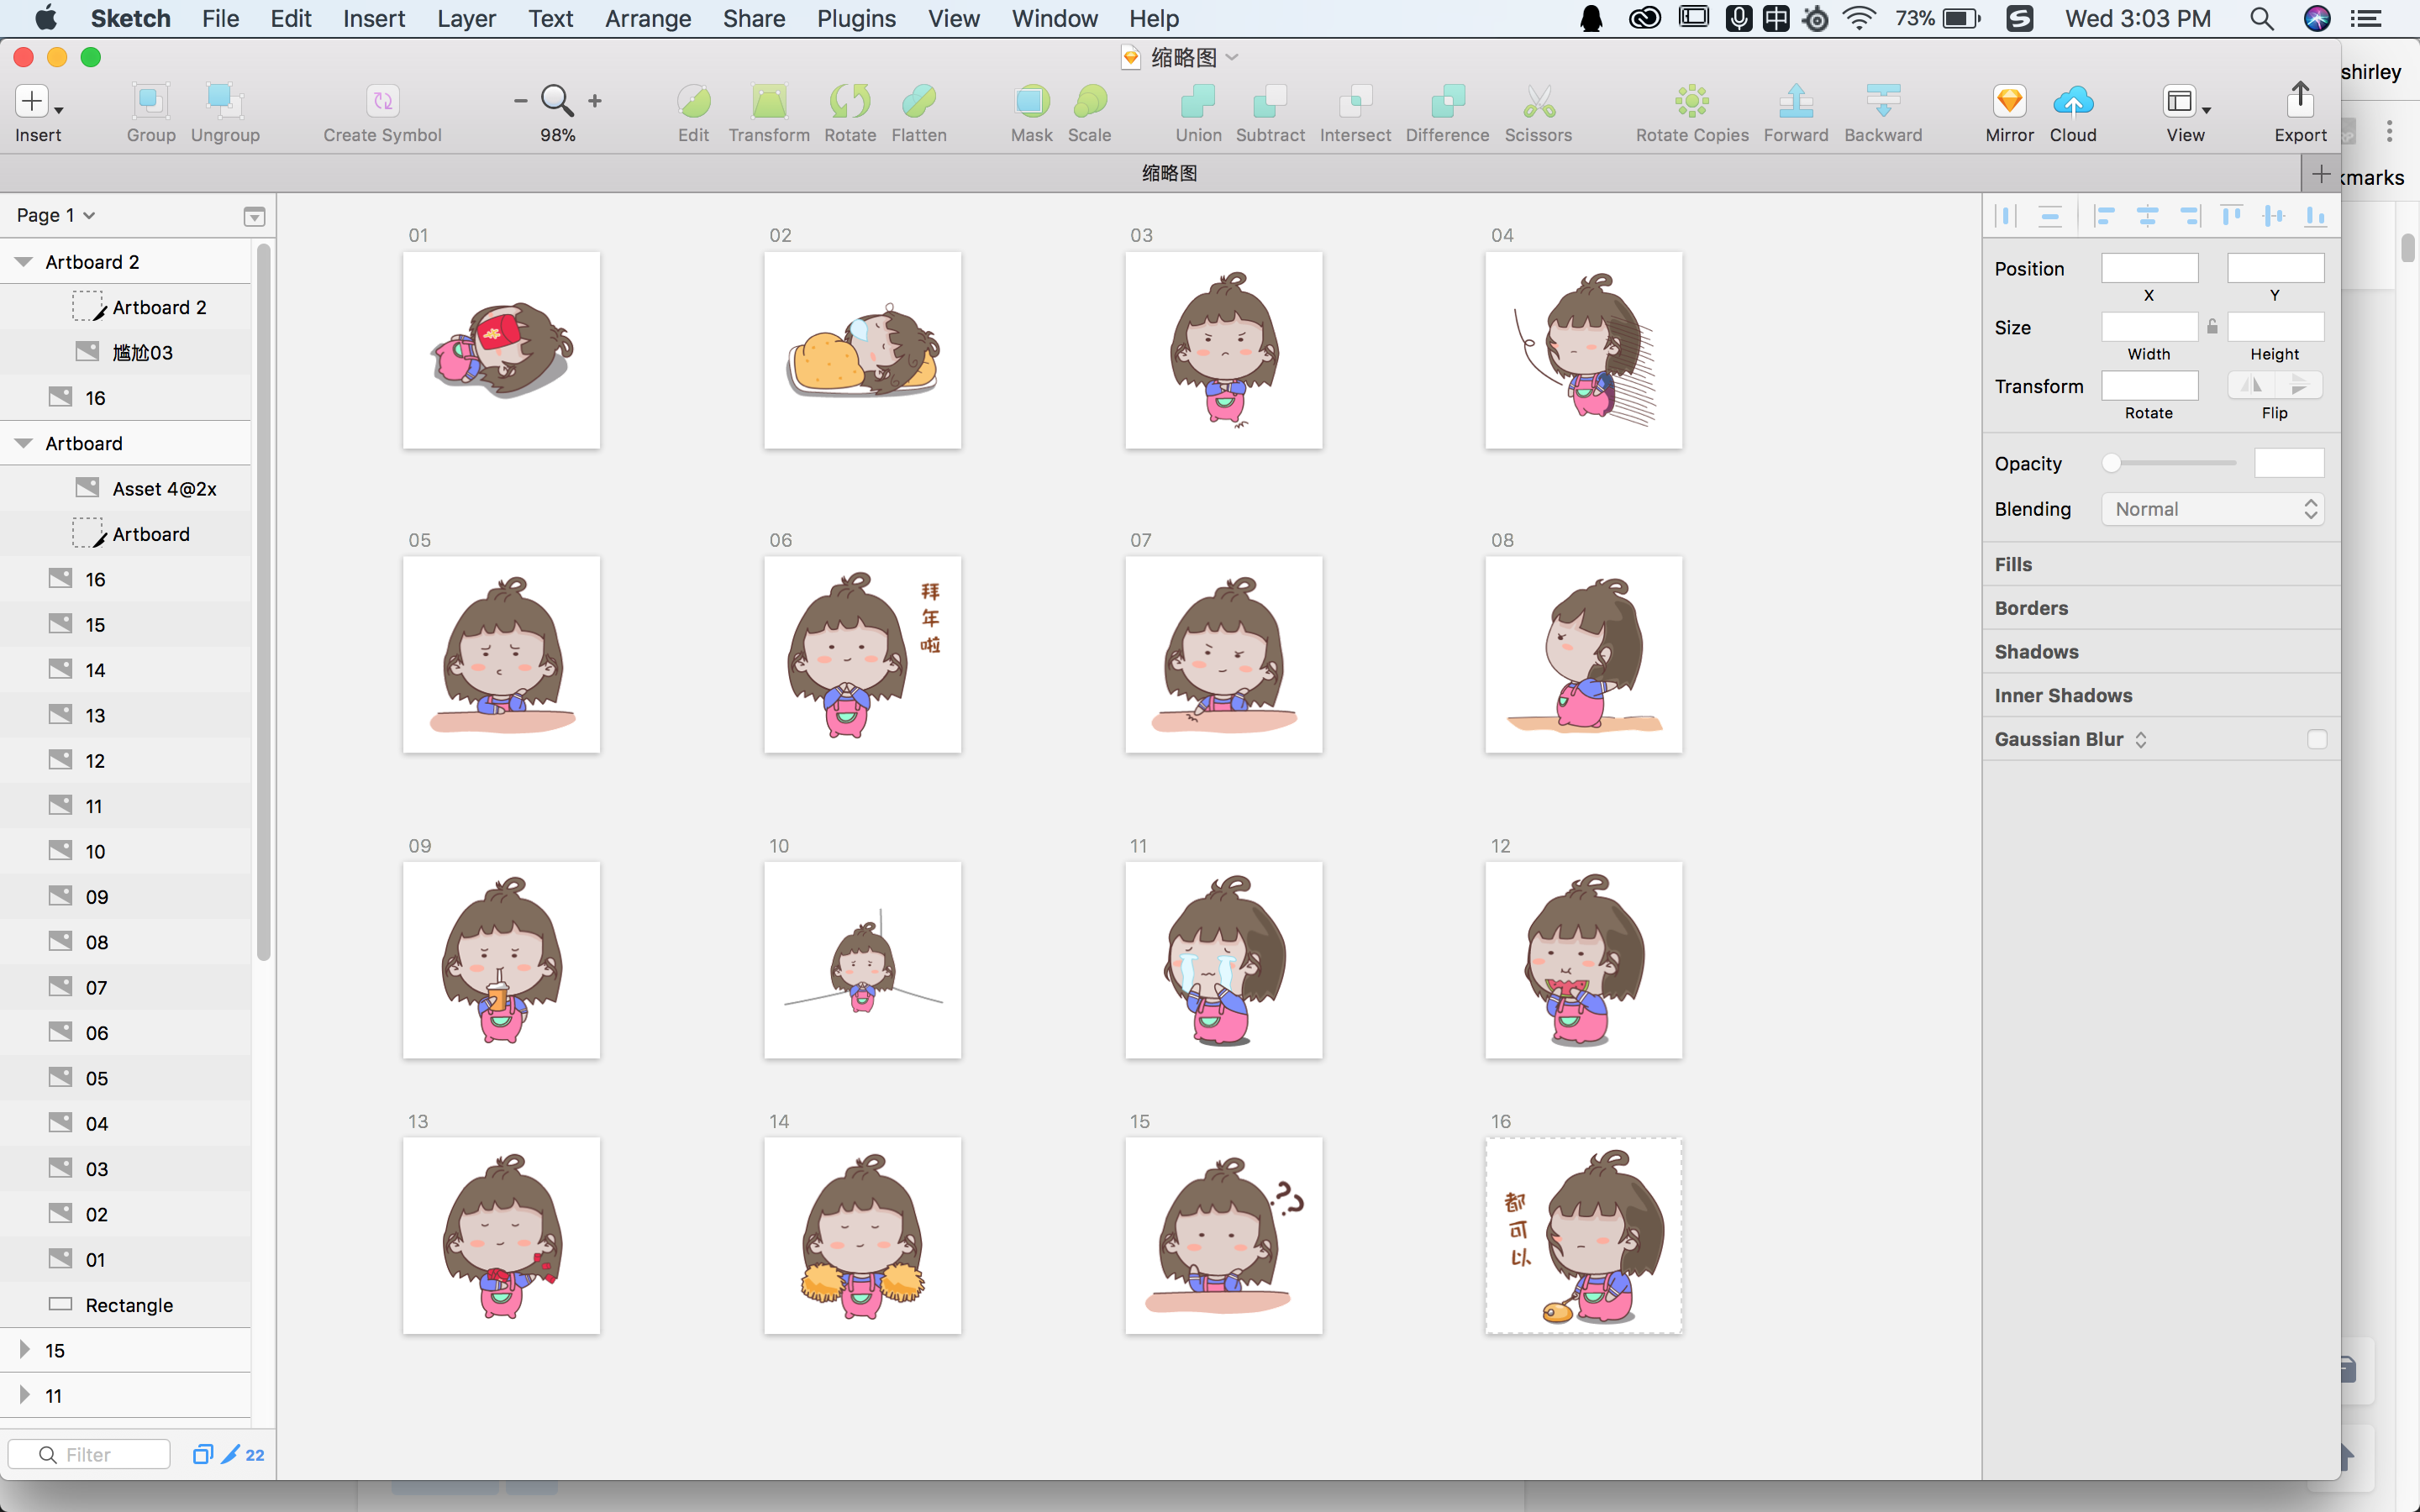This screenshot has height=1512, width=2420.
Task: Open Sketch Cloud upload
Action: pos(2072,101)
